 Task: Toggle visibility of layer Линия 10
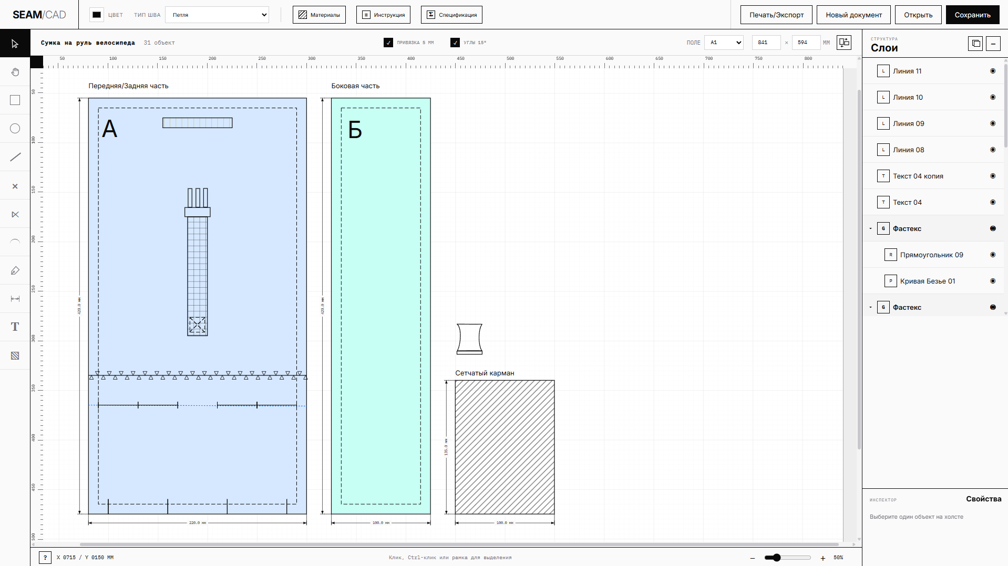pyautogui.click(x=993, y=97)
